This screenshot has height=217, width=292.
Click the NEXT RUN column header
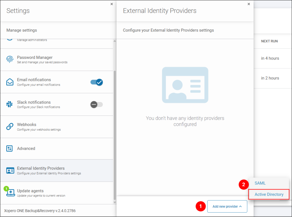pos(269,41)
